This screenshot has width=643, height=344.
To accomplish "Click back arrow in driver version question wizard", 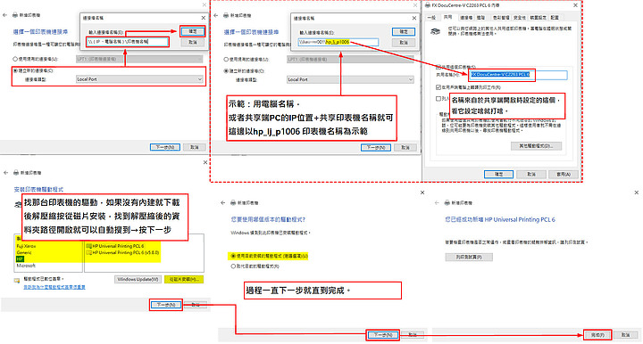I will pos(222,202).
